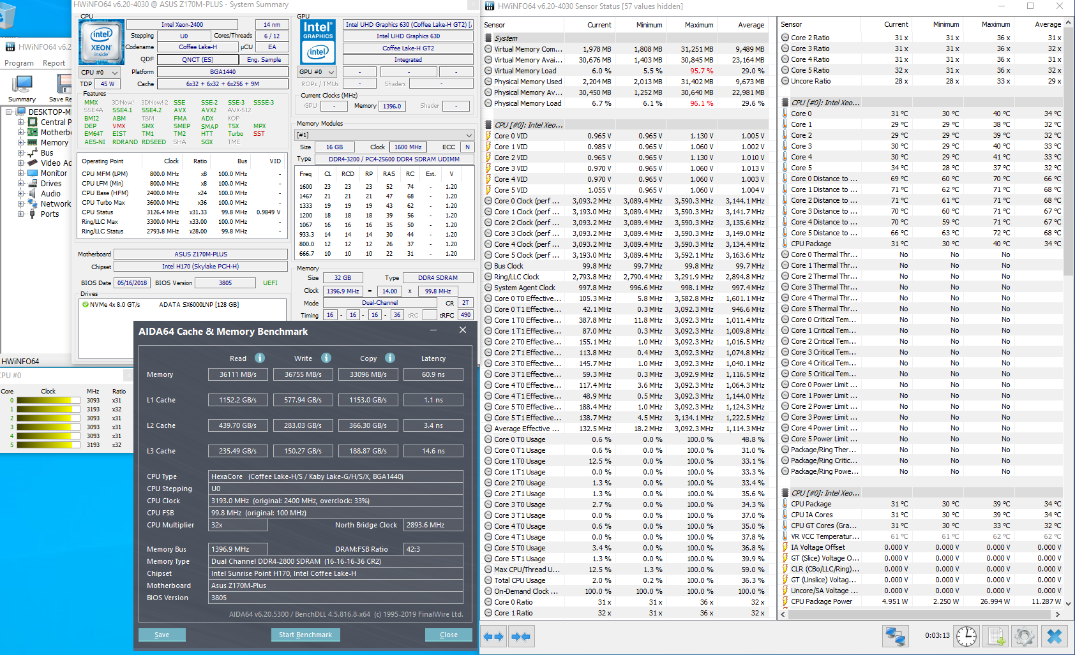
Task: Click the System section icon in sensor list
Action: point(488,38)
